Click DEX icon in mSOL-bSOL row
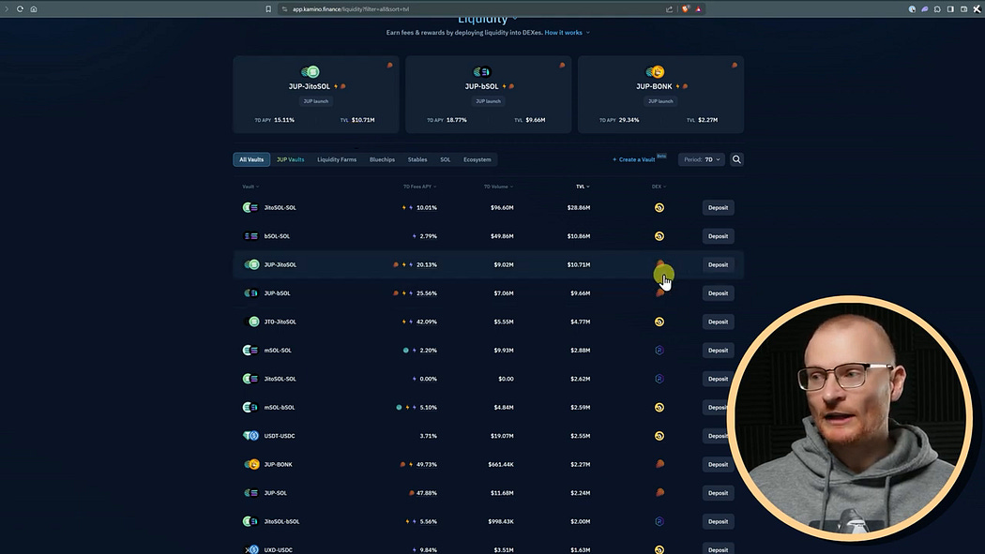 pyautogui.click(x=659, y=407)
